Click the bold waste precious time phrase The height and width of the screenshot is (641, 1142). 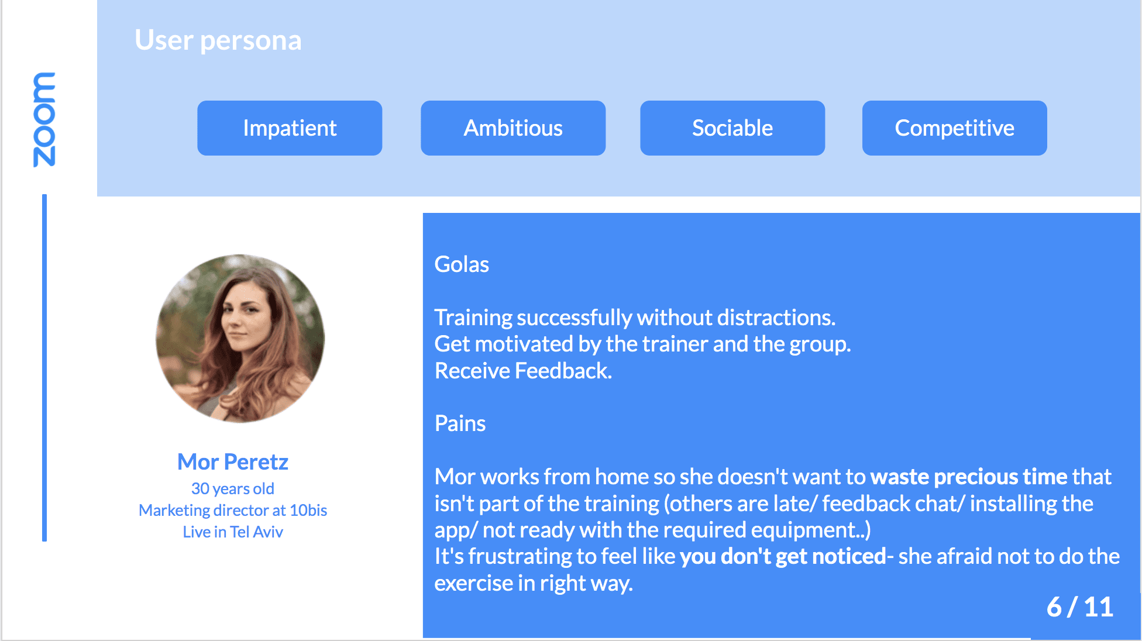tap(969, 477)
